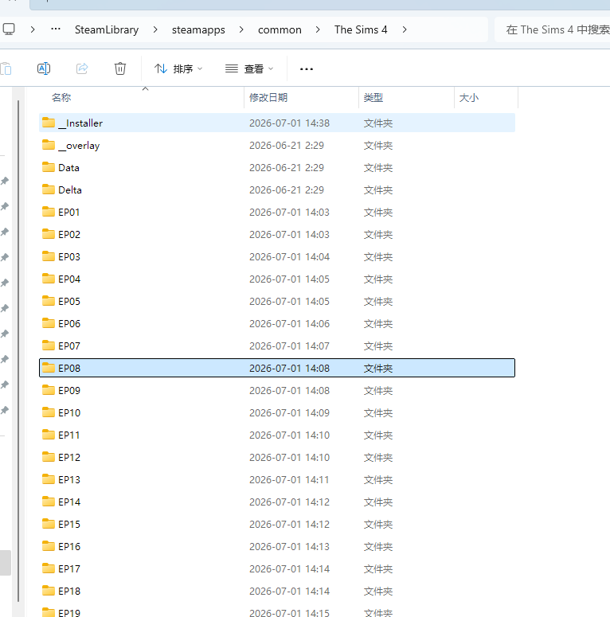Click the navigation pane vertical scrollbar
This screenshot has width=610, height=617.
point(18,350)
